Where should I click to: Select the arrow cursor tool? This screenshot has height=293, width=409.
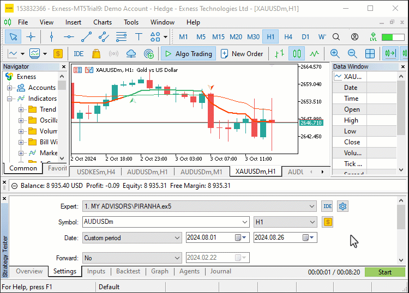coord(13,36)
